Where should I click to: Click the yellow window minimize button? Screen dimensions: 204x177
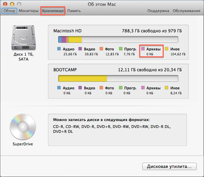12,4
